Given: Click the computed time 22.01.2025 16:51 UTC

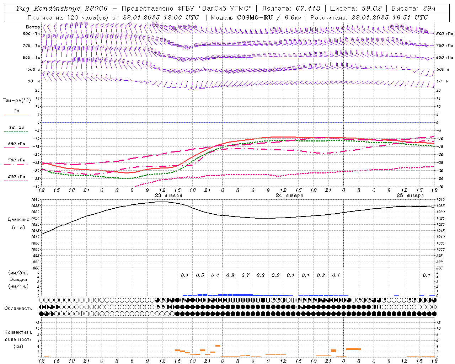Looking at the screenshot, I should pyautogui.click(x=389, y=17).
